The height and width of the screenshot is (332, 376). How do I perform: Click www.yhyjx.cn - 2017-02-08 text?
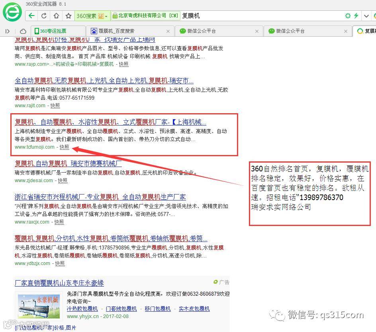[x=98, y=316]
